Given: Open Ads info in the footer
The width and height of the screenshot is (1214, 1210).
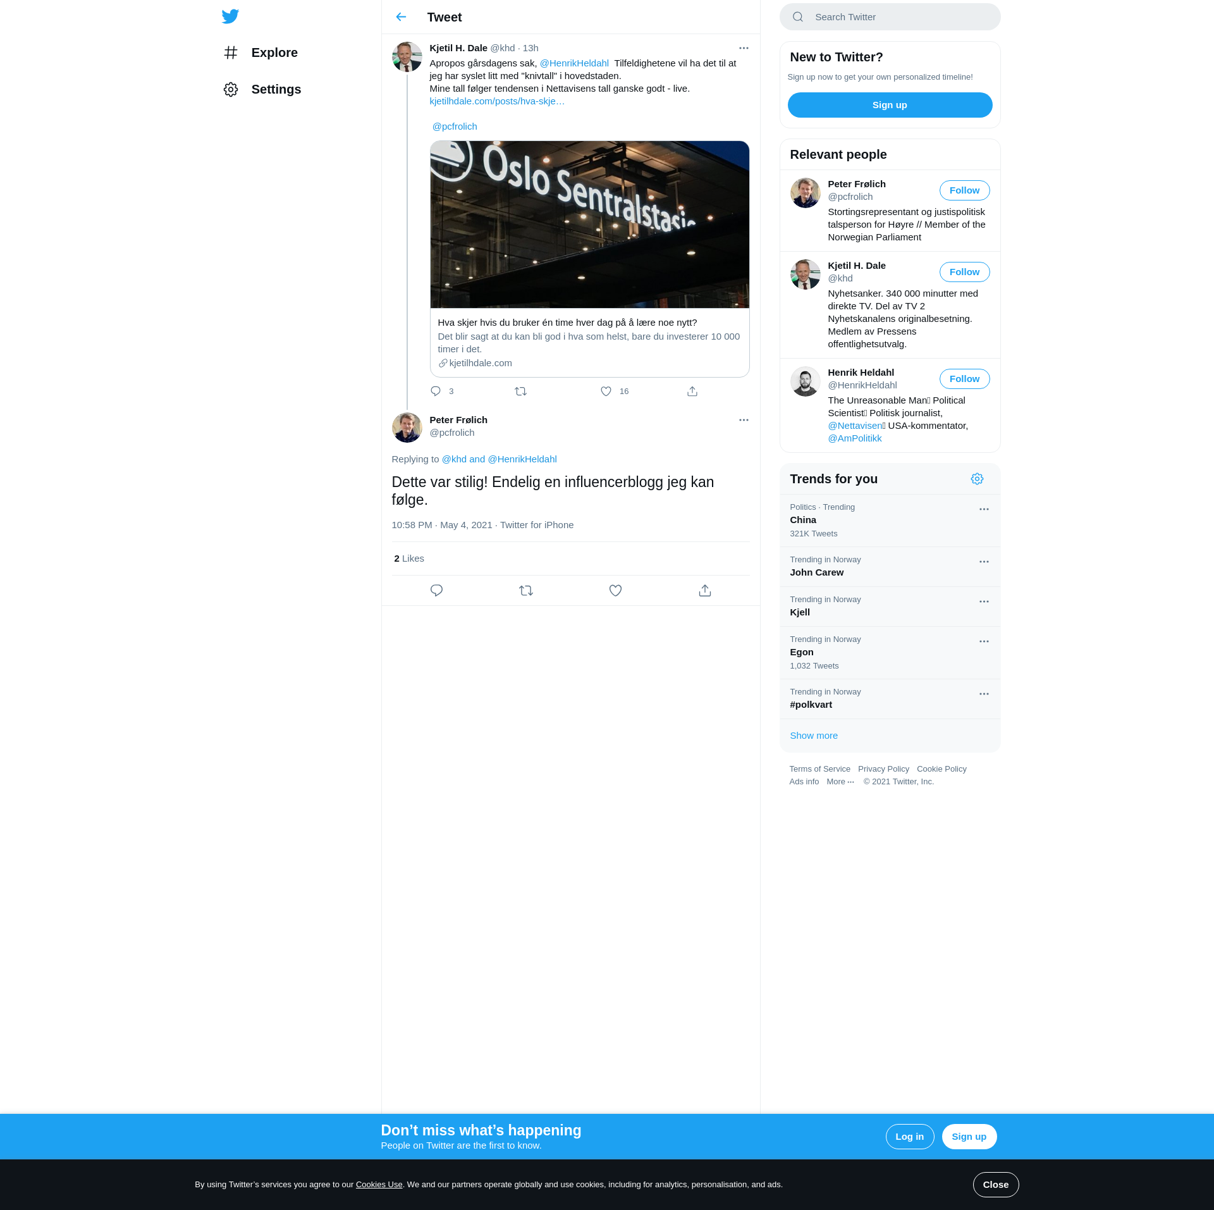Looking at the screenshot, I should [x=804, y=782].
